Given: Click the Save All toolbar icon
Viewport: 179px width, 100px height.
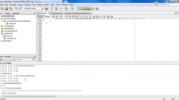Looking at the screenshot, I should point(11,9).
